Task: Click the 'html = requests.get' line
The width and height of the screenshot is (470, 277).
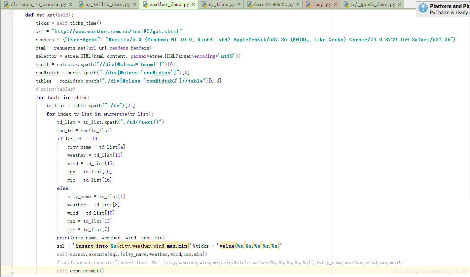Action: click(93, 48)
